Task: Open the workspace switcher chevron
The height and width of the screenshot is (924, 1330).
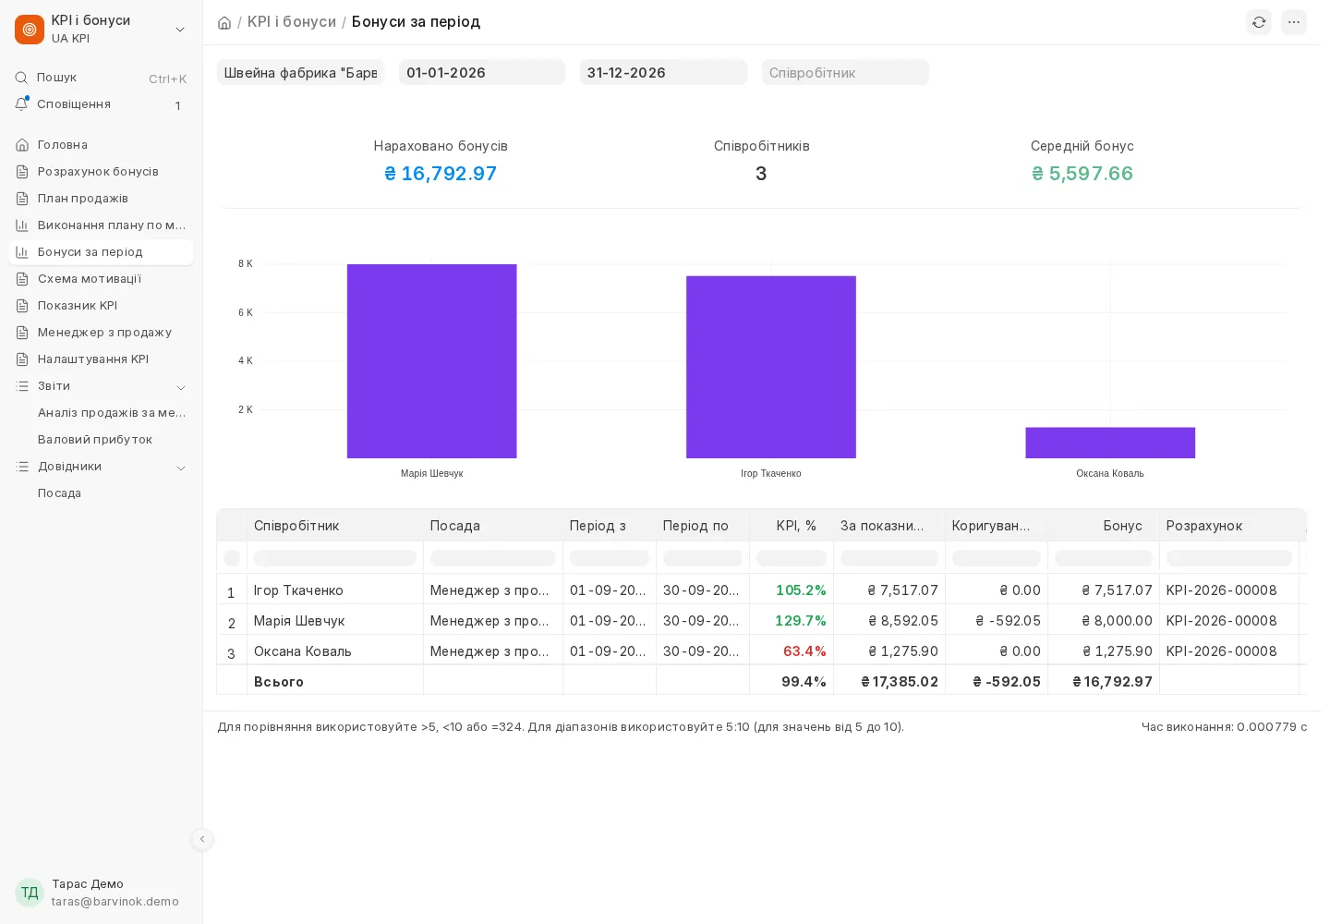Action: 180,30
